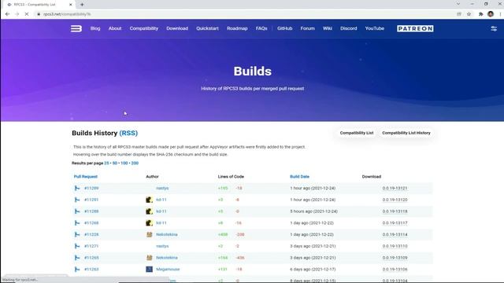Download build 0.0.19-13114
The image size is (504, 283).
pyautogui.click(x=395, y=234)
